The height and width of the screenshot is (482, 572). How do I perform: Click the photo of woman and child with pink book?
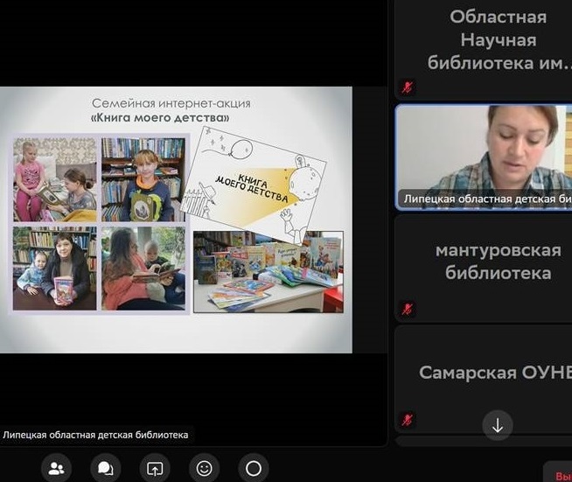[x=55, y=269]
